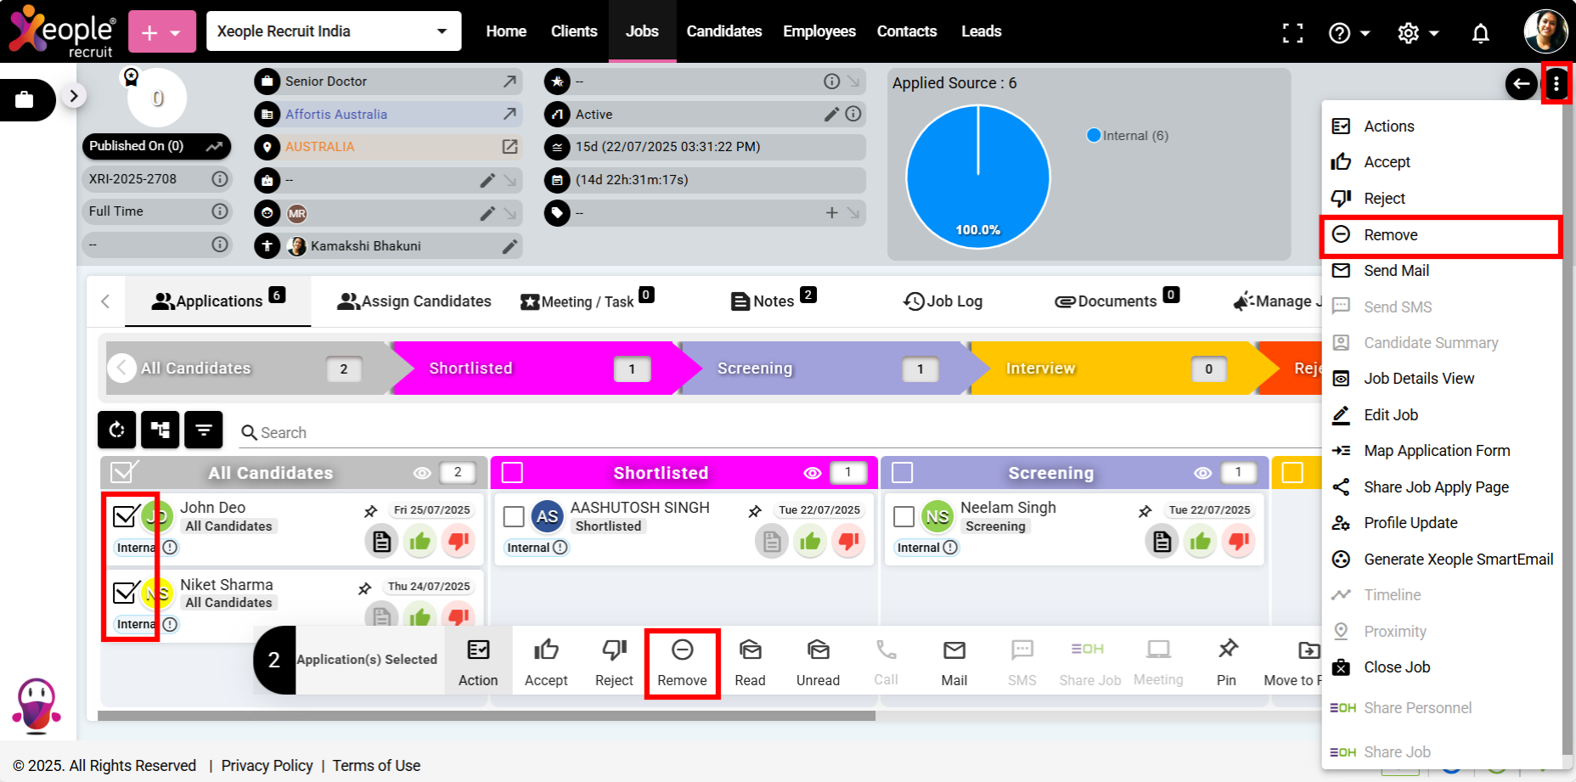The image size is (1576, 782).
Task: Open Senior Doctor job arrow link icon
Action: point(509,82)
